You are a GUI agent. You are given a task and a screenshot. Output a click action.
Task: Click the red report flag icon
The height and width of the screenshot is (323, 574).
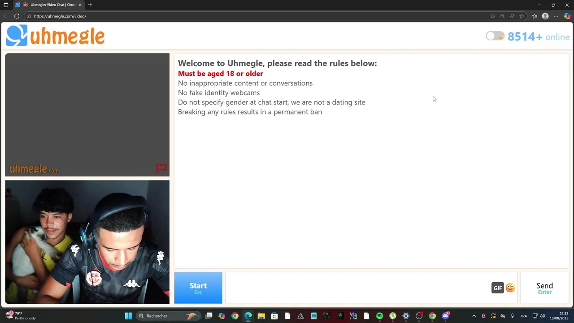pyautogui.click(x=161, y=168)
